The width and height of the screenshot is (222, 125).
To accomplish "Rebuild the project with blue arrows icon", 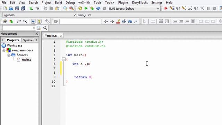I will click(x=98, y=8).
